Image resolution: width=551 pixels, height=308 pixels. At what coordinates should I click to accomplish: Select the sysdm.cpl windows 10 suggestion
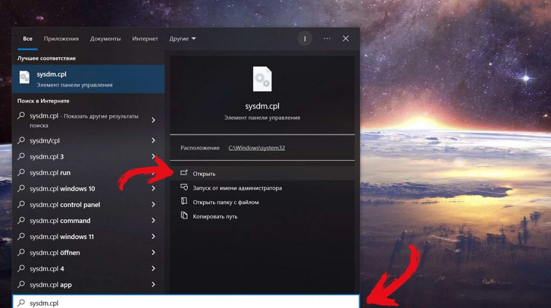point(88,189)
